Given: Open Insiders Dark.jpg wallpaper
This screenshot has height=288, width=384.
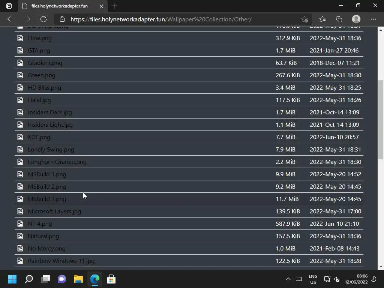Looking at the screenshot, I should click(50, 112).
